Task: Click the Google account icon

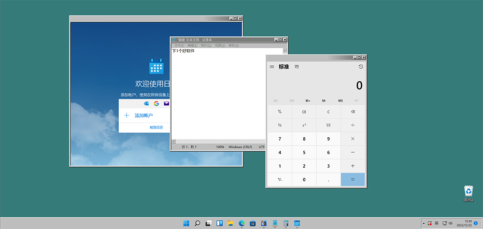Action: pos(156,103)
